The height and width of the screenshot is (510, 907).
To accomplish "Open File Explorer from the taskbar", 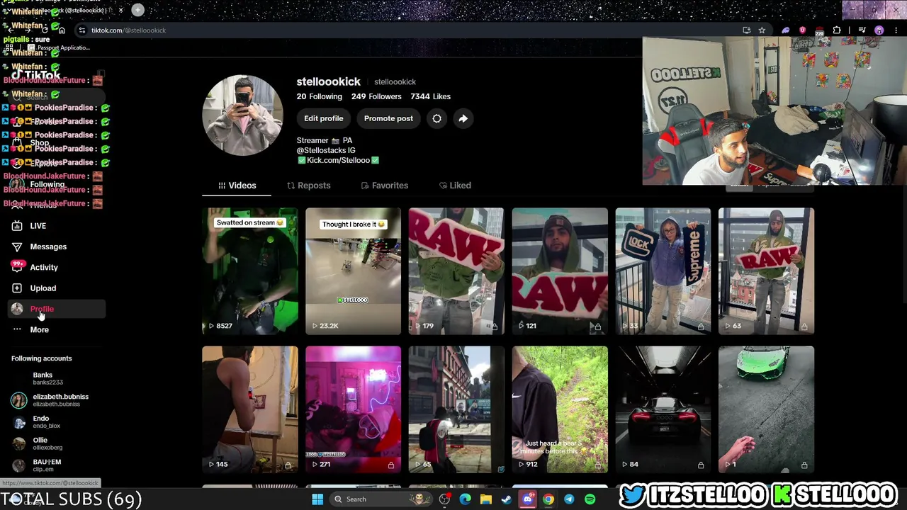I will pyautogui.click(x=486, y=499).
